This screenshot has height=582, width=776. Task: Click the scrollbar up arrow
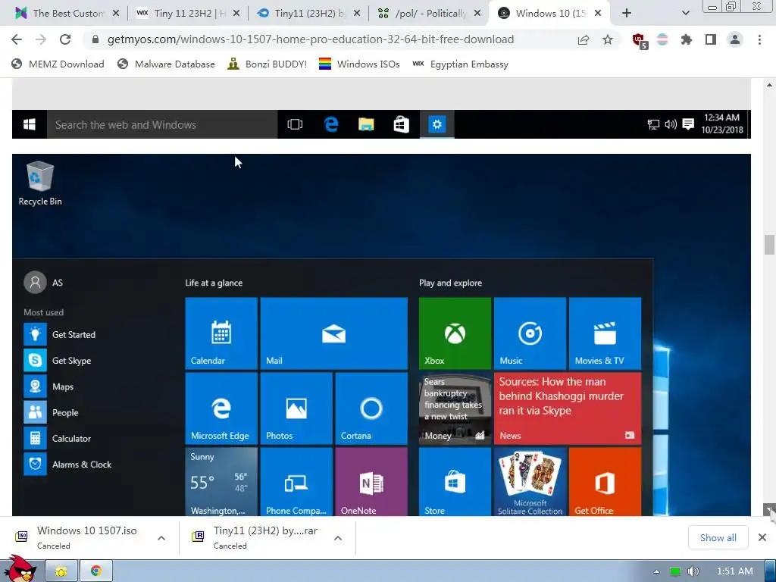point(769,85)
